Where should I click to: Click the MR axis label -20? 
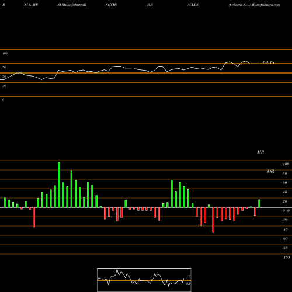(285, 220)
